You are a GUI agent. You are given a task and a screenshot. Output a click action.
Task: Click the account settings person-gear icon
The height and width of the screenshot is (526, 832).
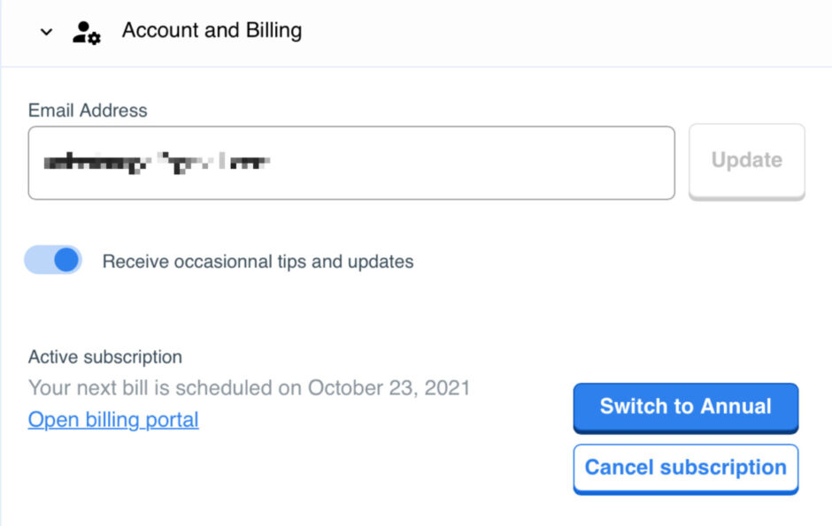tap(87, 33)
